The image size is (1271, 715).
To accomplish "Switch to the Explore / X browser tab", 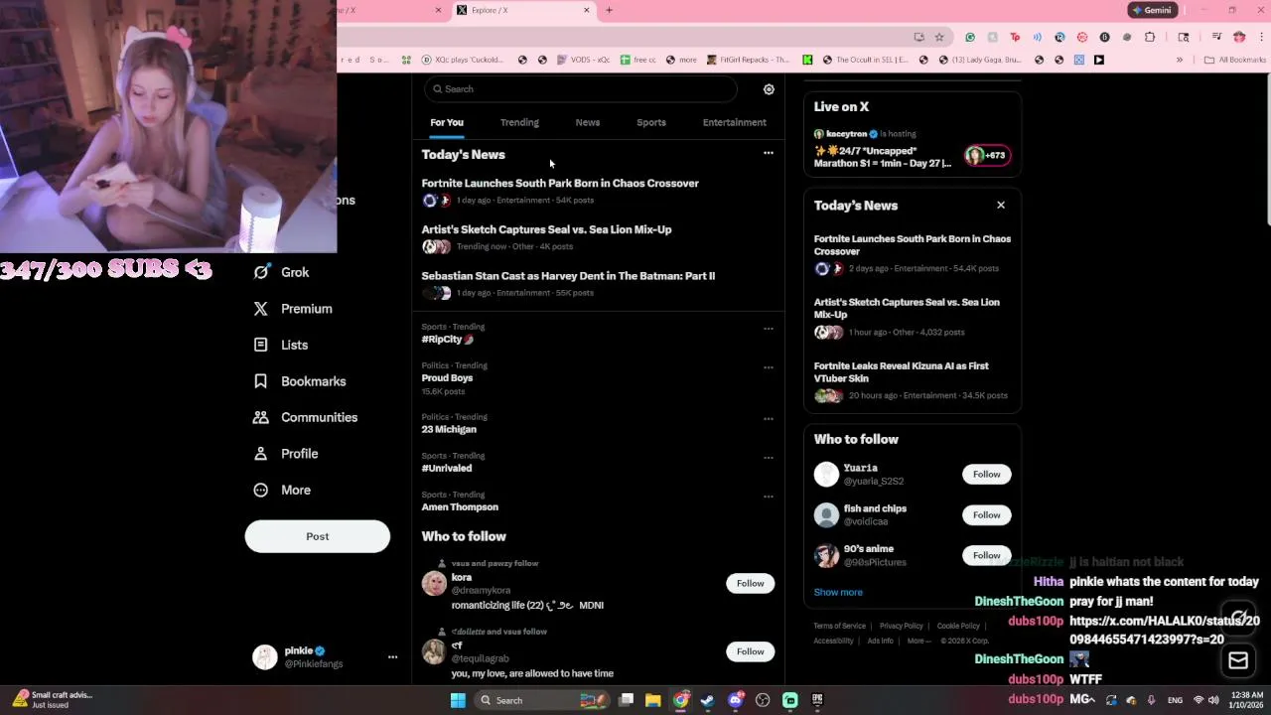I will pyautogui.click(x=523, y=10).
